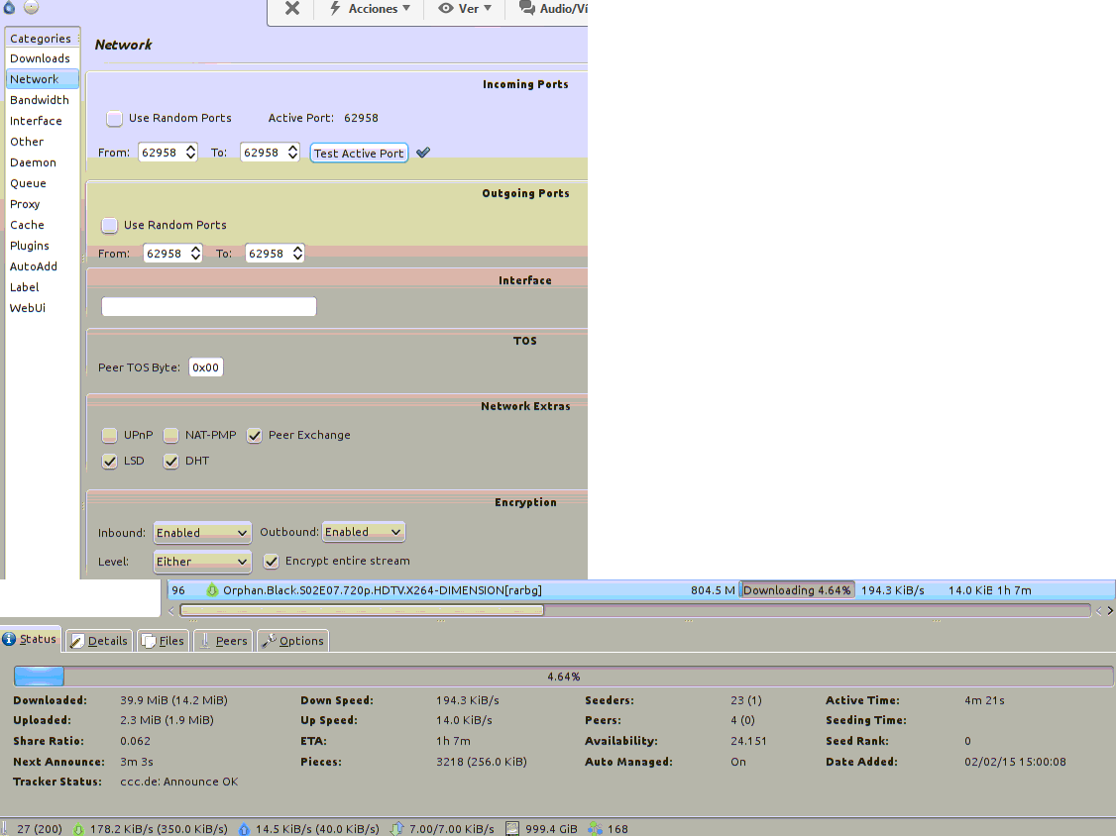Select Bandwidth category
The width and height of the screenshot is (1116, 836).
point(42,100)
